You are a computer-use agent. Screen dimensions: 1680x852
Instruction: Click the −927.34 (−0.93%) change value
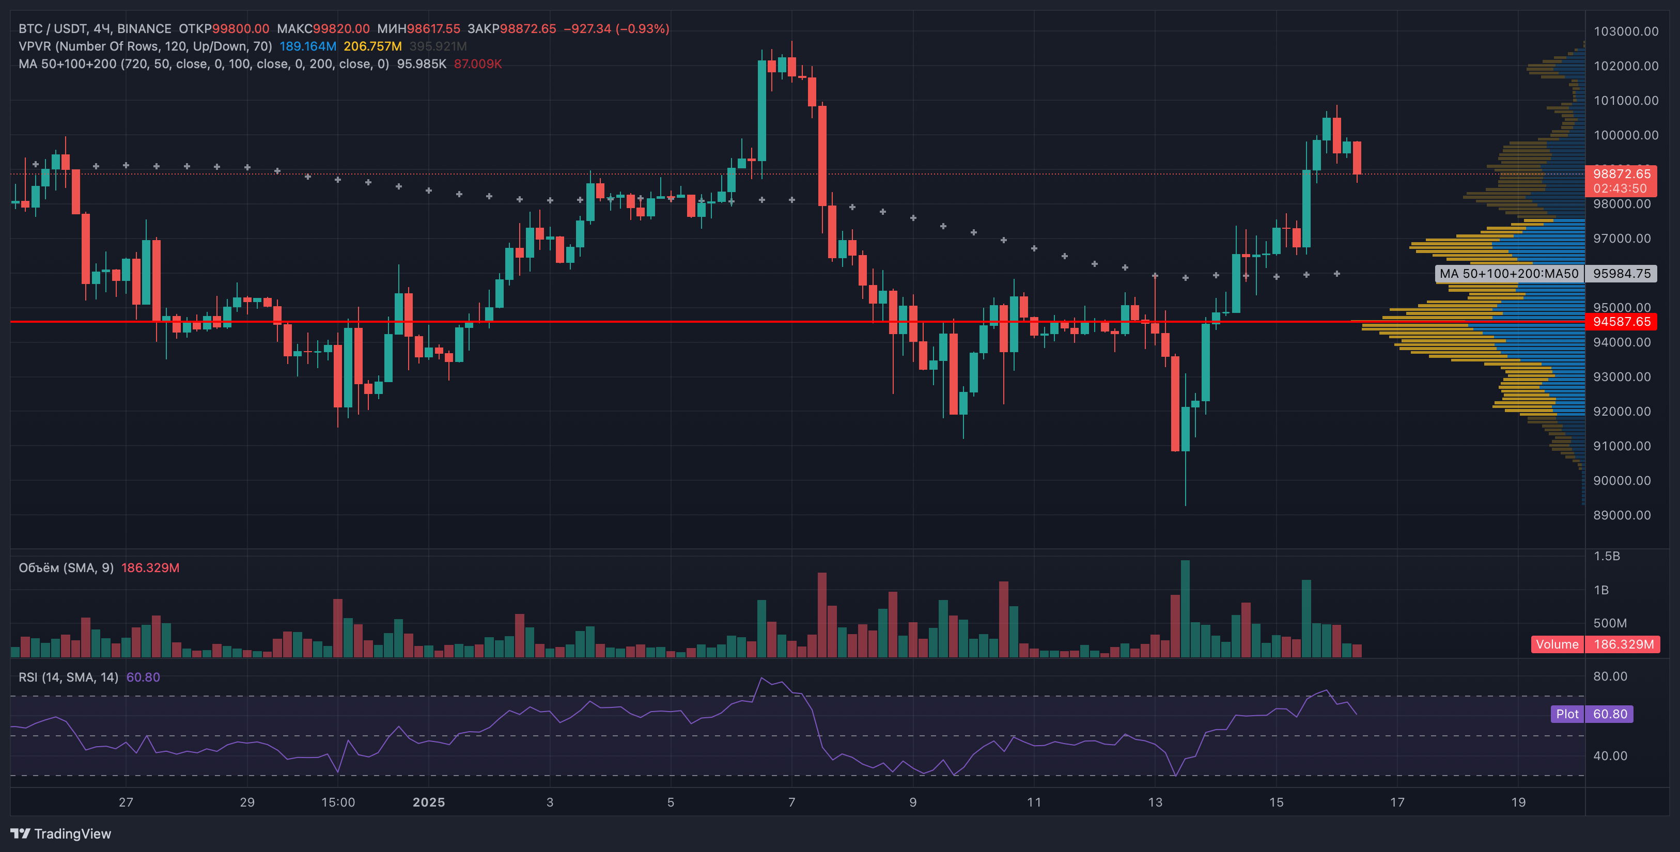click(x=616, y=29)
